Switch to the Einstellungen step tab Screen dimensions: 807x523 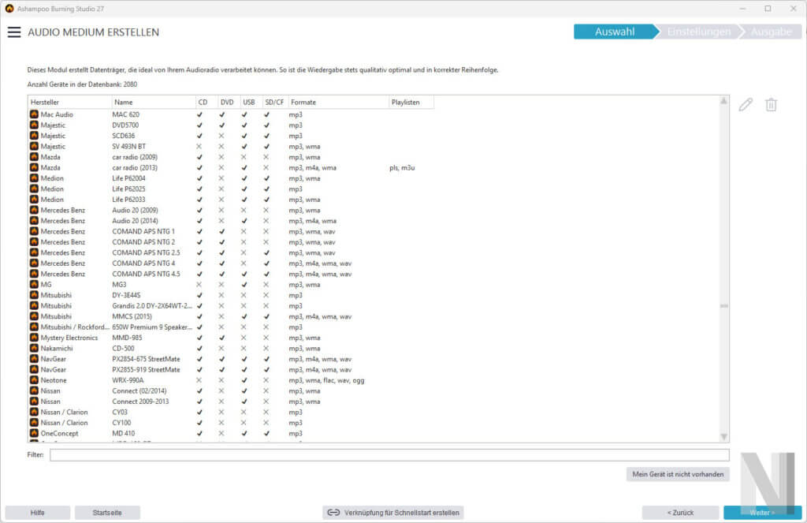click(x=699, y=32)
